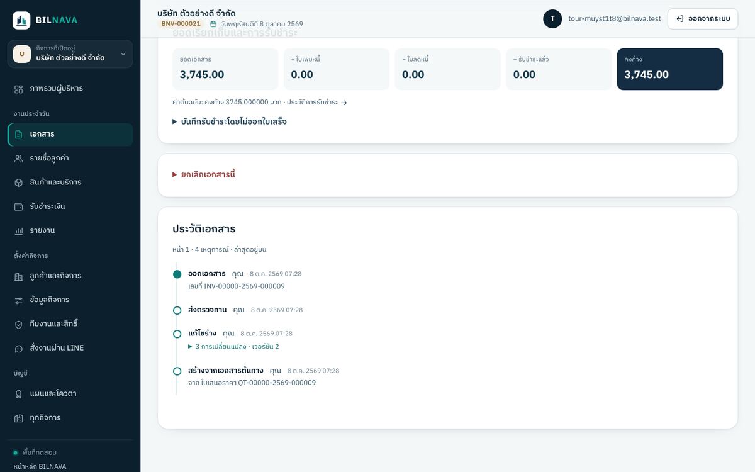Click the คงค้าง 3,745.00 outstanding card
Image resolution: width=755 pixels, height=472 pixels.
click(670, 69)
